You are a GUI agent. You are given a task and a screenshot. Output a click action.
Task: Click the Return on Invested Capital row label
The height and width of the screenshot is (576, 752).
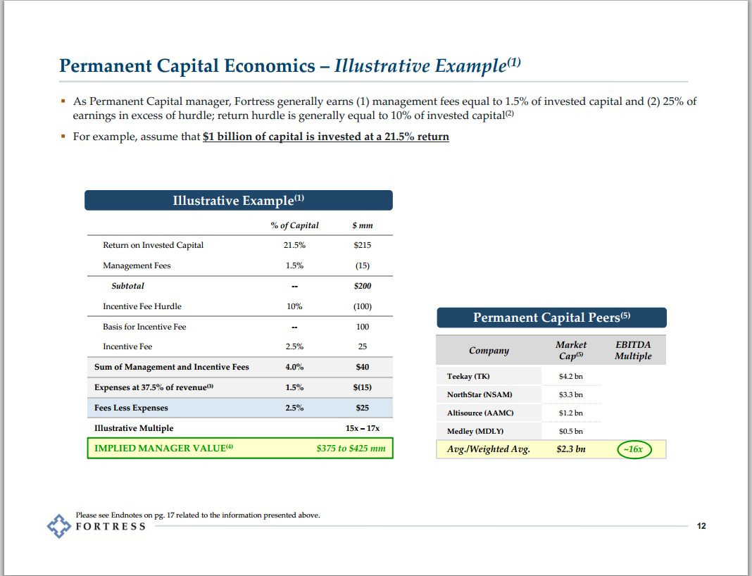[153, 245]
